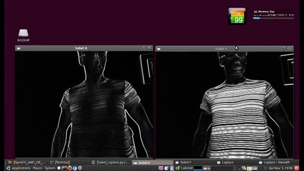The width and height of the screenshot is (304, 171).
Task: Click inside the Sobel Y image view
Action: (x=225, y=105)
